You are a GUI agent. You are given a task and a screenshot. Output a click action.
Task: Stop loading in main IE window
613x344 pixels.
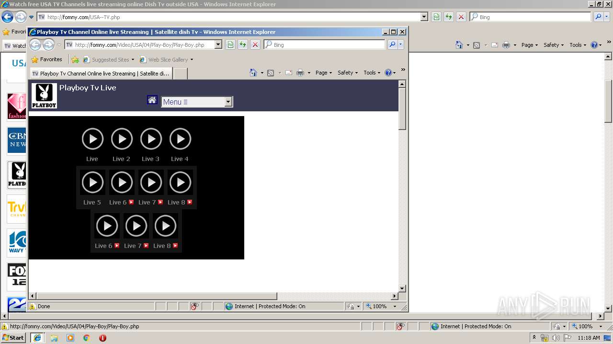tap(461, 17)
